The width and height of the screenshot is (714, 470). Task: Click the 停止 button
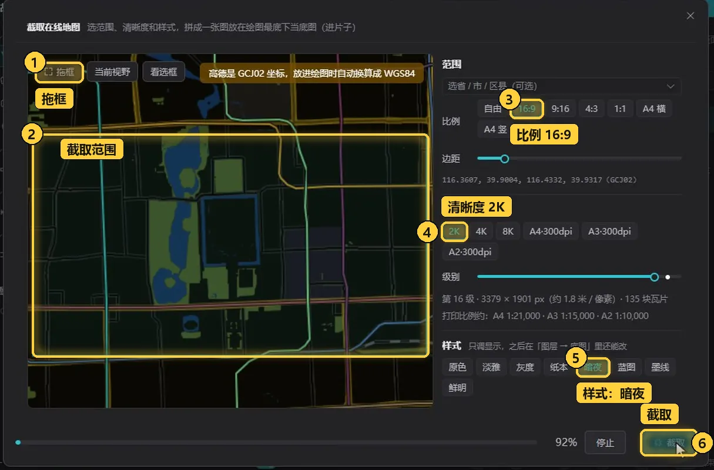click(x=605, y=442)
